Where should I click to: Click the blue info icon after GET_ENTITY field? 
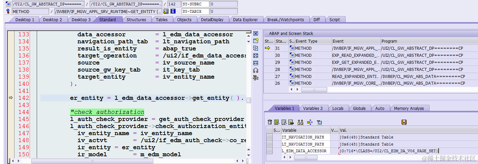173,11
